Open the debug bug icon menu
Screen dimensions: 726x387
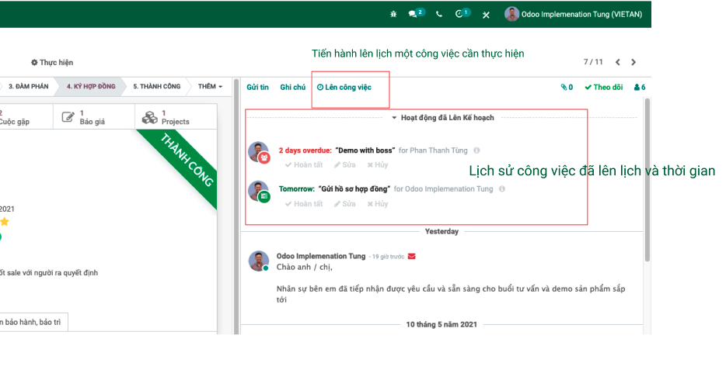click(393, 14)
